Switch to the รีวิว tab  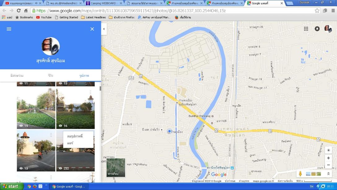pos(50,76)
